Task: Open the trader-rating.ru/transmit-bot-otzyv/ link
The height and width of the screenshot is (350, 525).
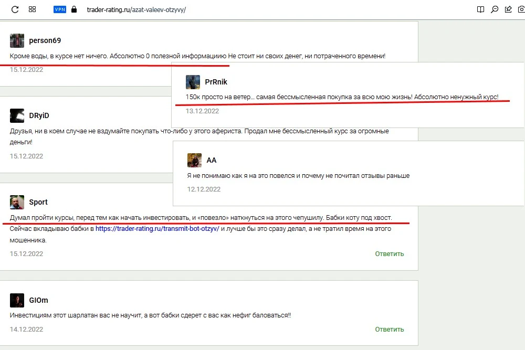Action: (x=157, y=229)
